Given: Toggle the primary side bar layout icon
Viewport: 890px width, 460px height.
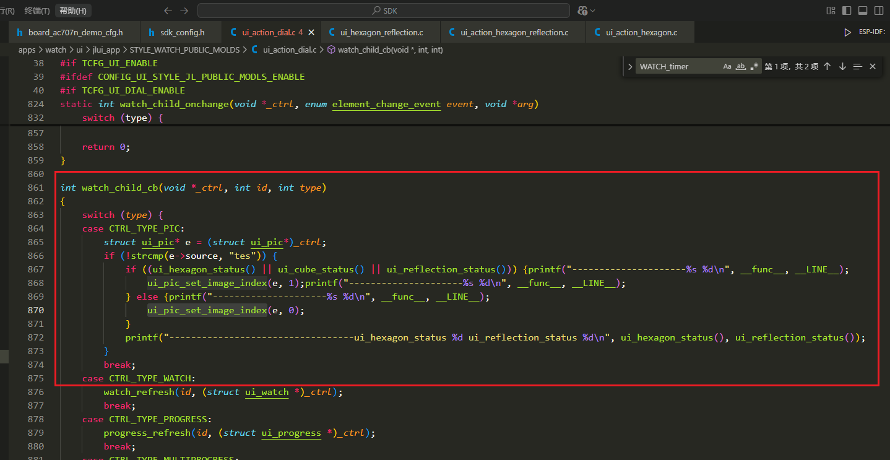Looking at the screenshot, I should (x=847, y=11).
